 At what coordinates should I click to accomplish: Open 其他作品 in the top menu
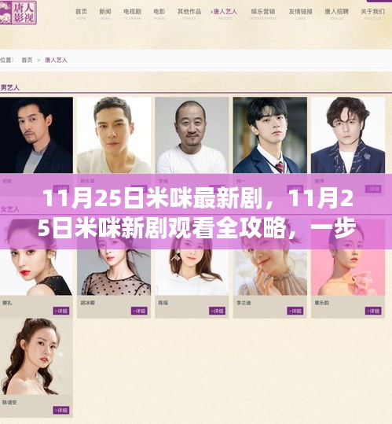pyautogui.click(x=189, y=14)
